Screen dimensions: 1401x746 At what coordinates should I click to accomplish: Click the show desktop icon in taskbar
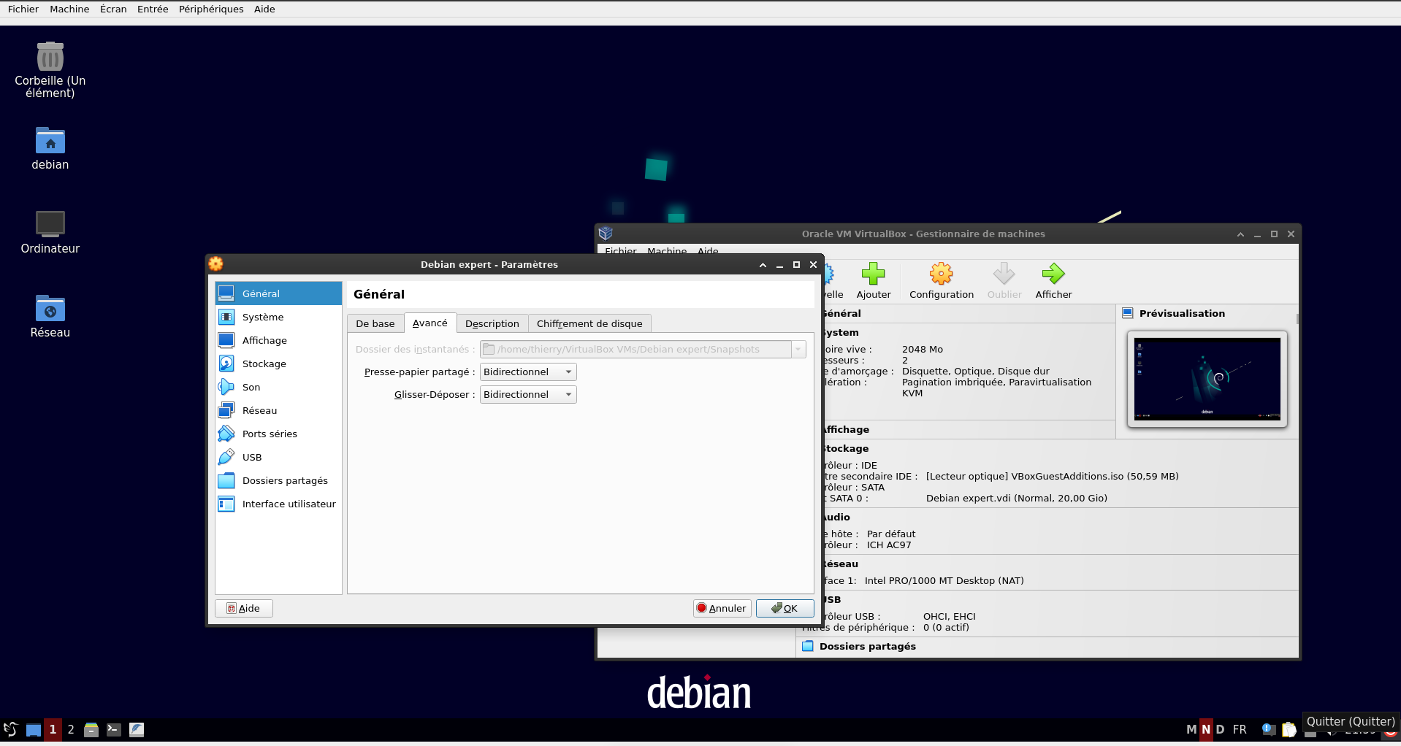click(34, 729)
